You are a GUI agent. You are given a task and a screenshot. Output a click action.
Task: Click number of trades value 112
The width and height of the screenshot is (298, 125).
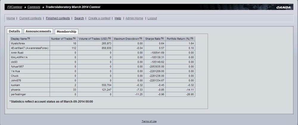(74, 48)
